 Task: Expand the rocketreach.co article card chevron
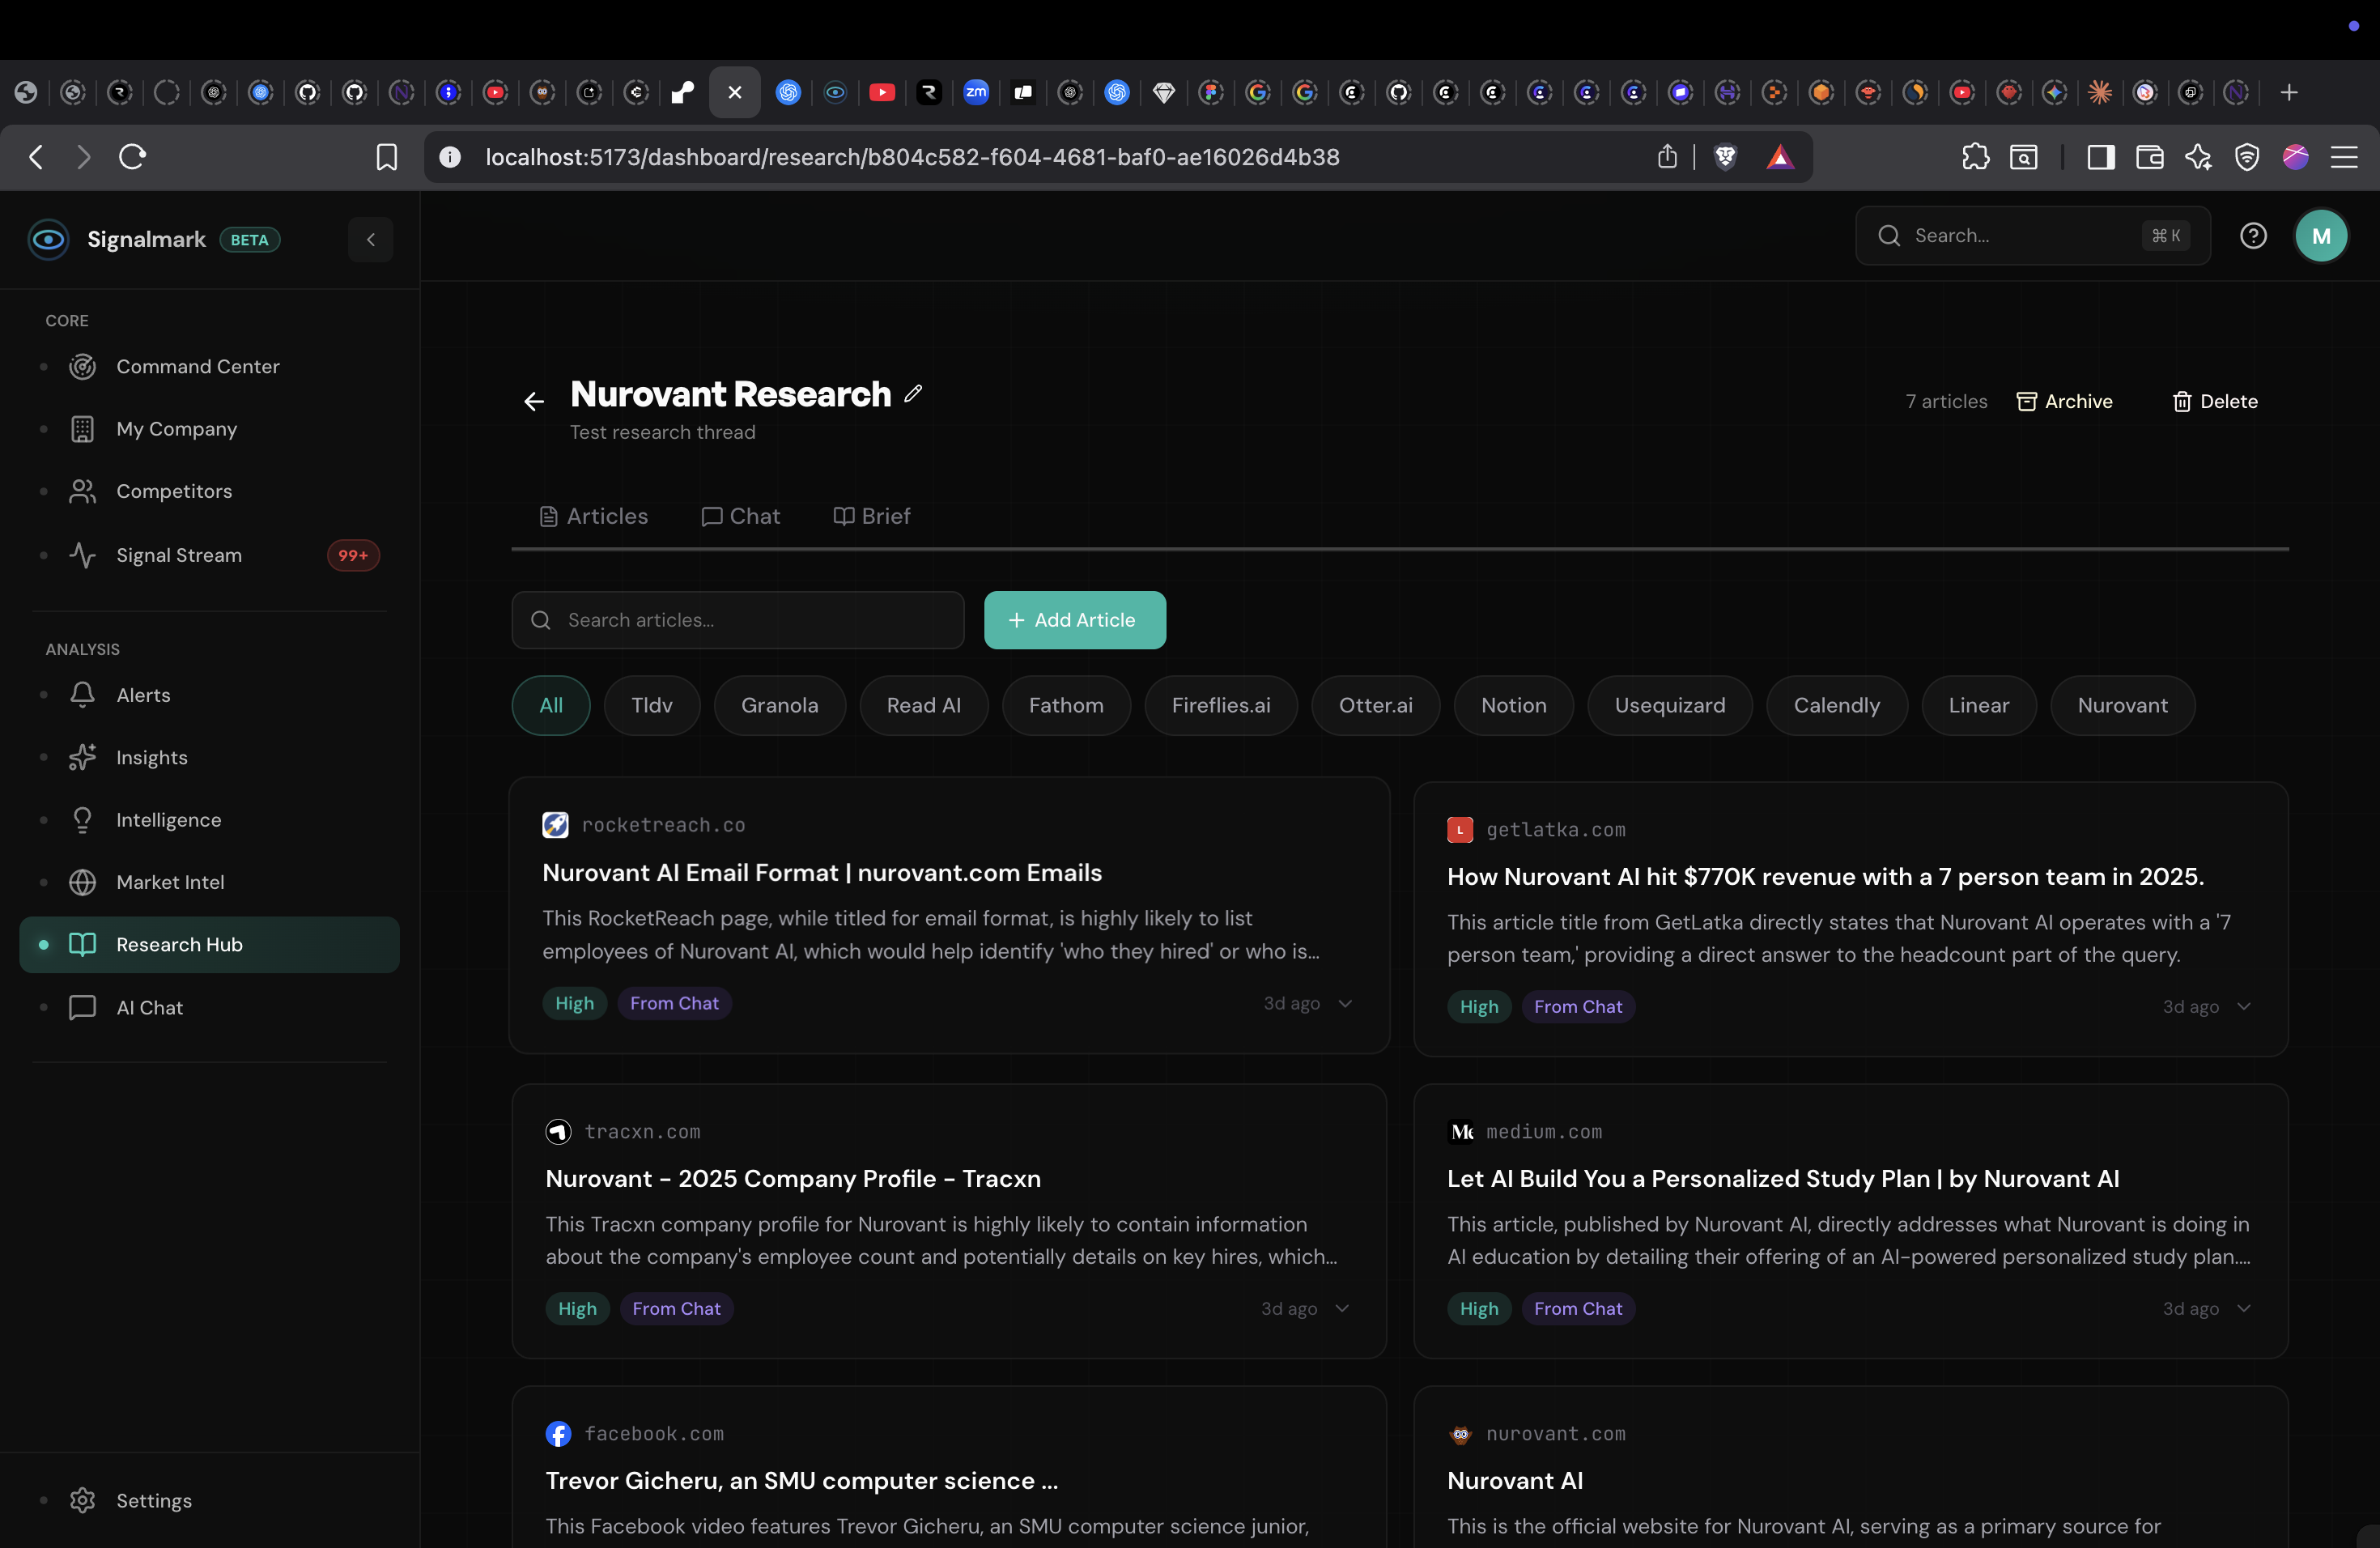tap(1345, 1003)
